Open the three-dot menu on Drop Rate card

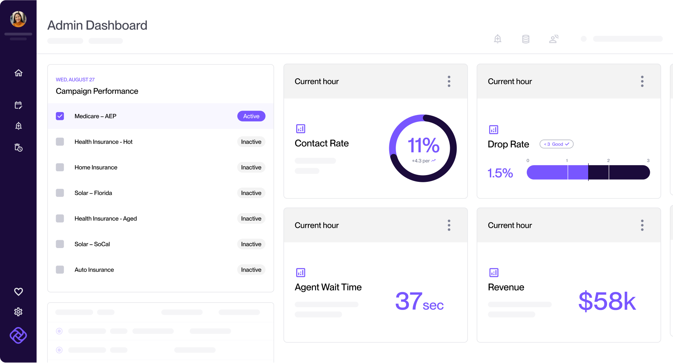(642, 81)
